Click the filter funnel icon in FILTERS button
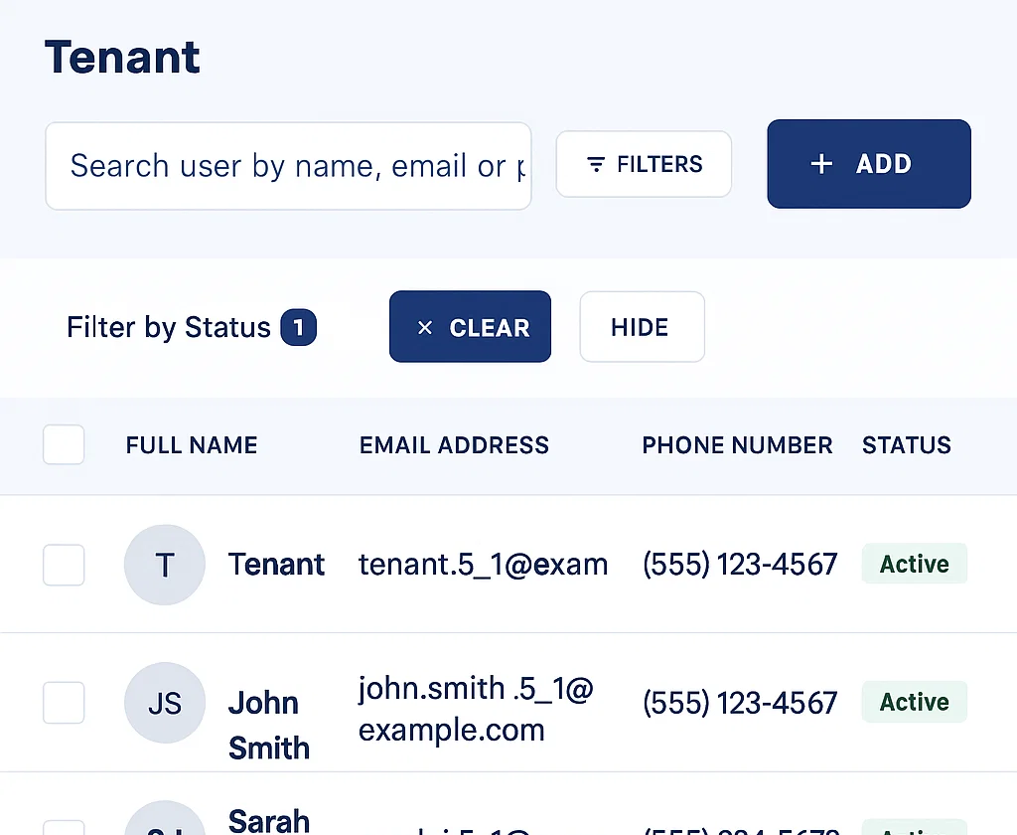The image size is (1017, 835). click(594, 164)
